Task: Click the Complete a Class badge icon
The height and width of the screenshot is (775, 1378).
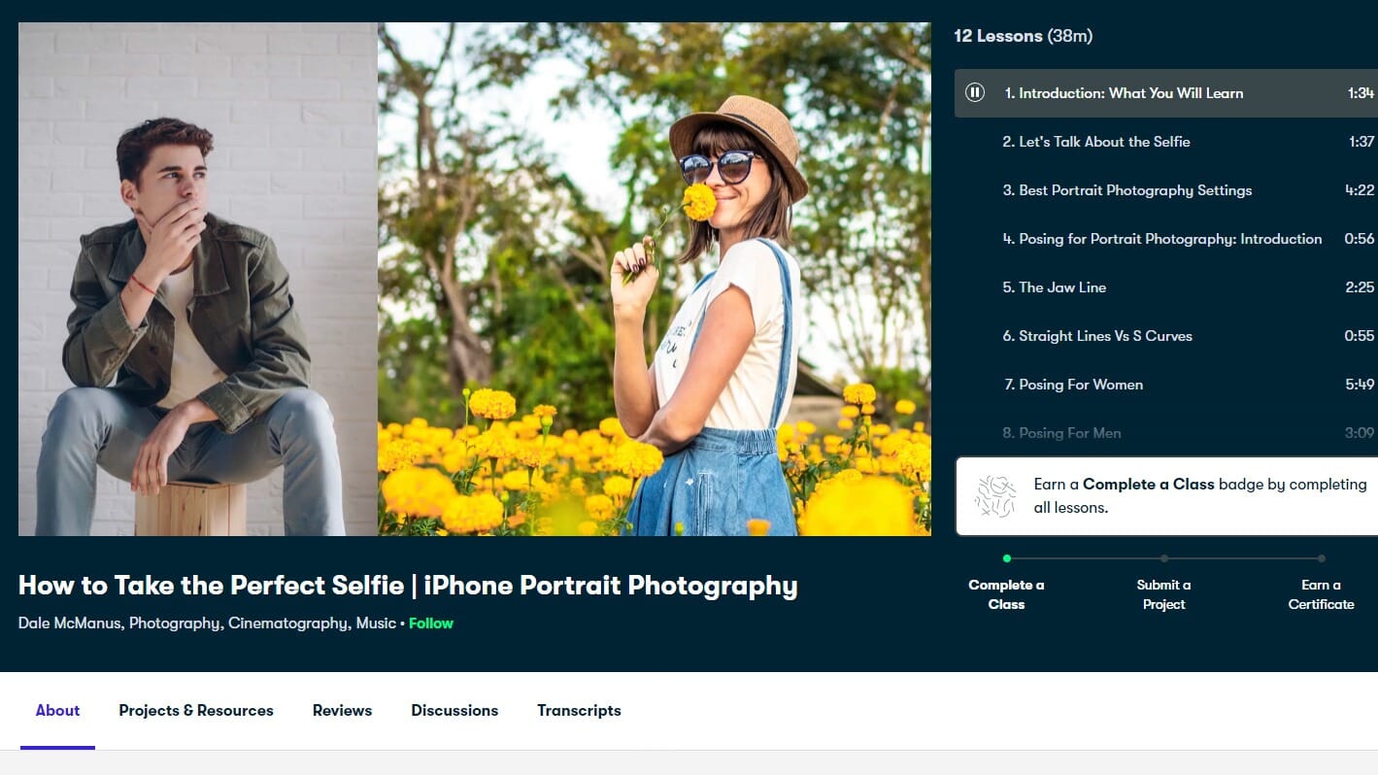Action: [994, 495]
